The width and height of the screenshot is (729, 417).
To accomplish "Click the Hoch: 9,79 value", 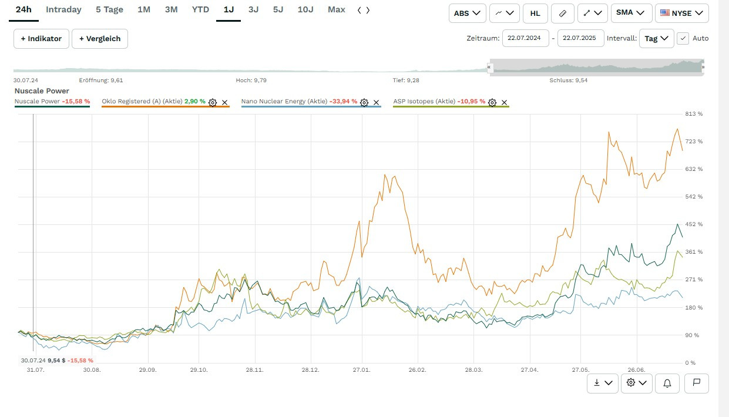I will (x=251, y=80).
